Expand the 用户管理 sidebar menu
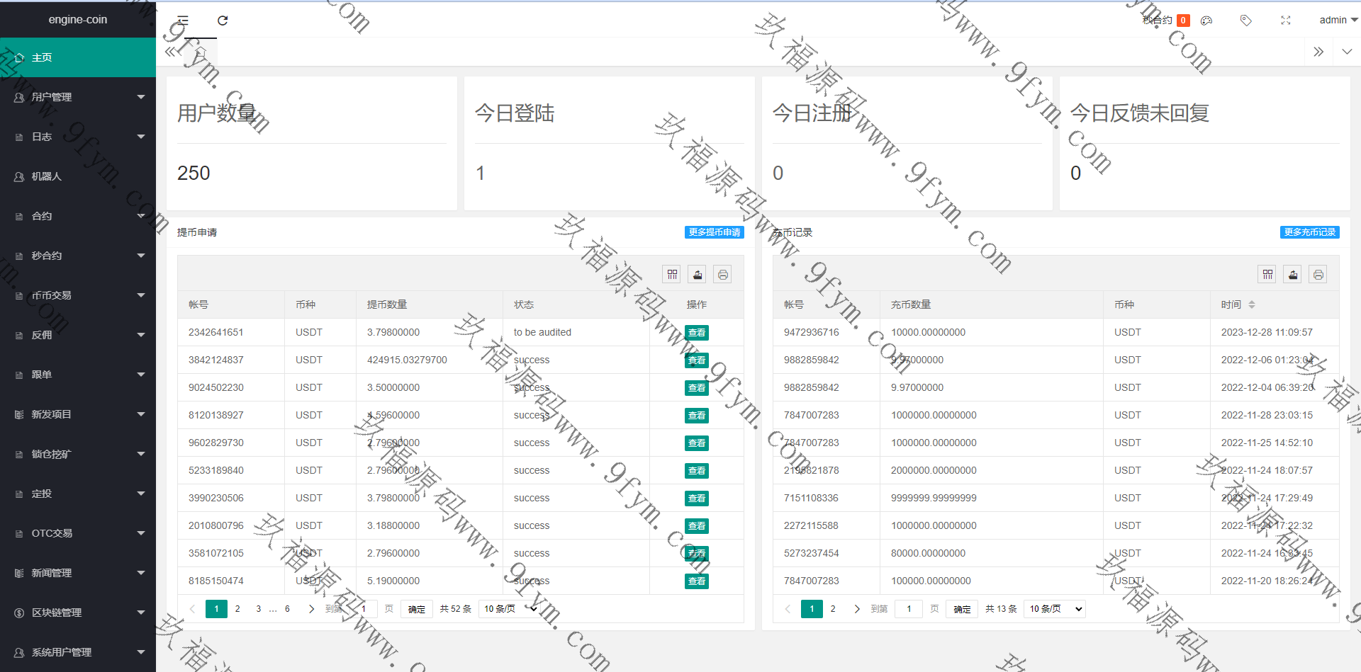The height and width of the screenshot is (672, 1361). tap(78, 97)
